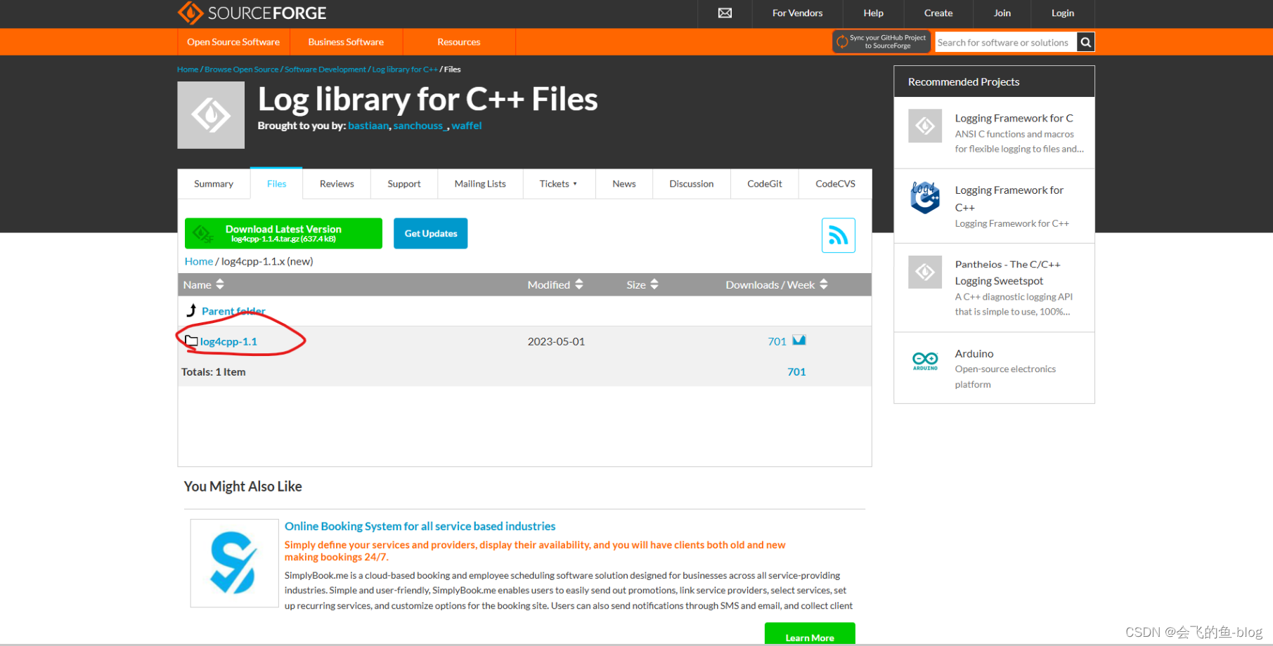
Task: Click Download Latest Version button
Action: pyautogui.click(x=283, y=233)
